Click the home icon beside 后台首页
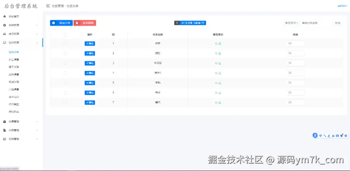Viewport: 350px width, 171px height. [4, 16]
